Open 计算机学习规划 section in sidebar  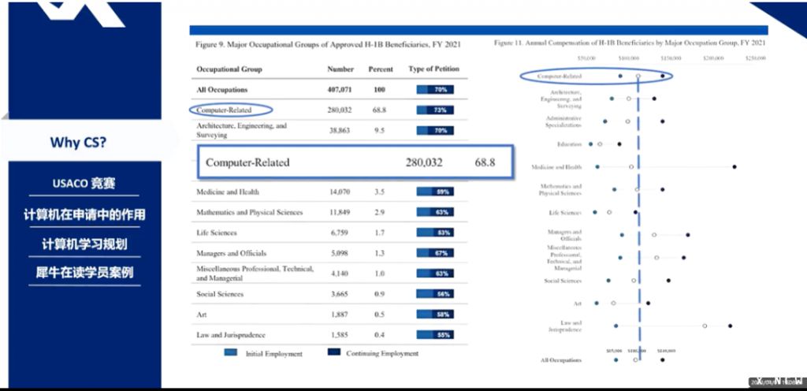point(84,244)
